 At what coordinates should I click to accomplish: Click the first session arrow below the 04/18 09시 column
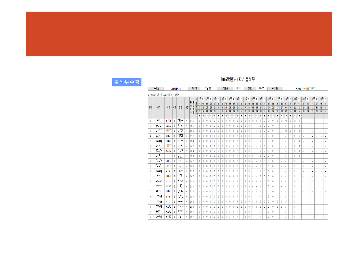(199, 116)
